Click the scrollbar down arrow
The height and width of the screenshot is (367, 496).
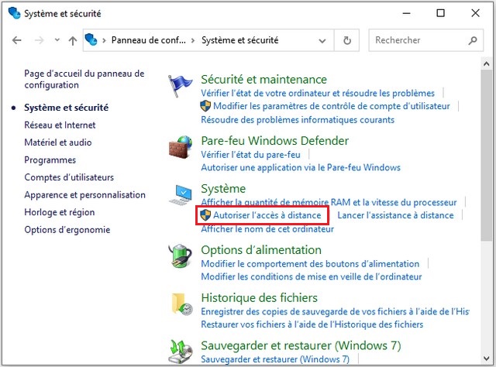tap(486, 358)
